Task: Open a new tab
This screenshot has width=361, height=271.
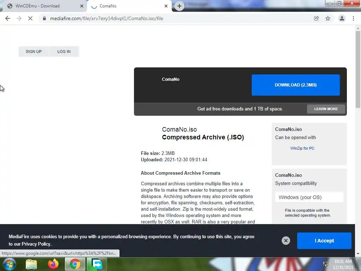Action: click(x=179, y=6)
